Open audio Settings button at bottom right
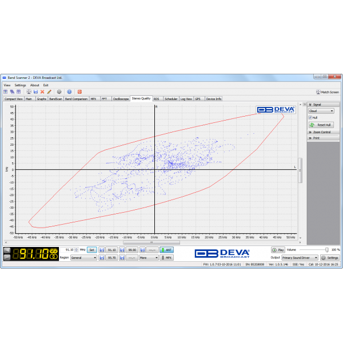The width and height of the screenshot is (343, 343). [x=330, y=258]
